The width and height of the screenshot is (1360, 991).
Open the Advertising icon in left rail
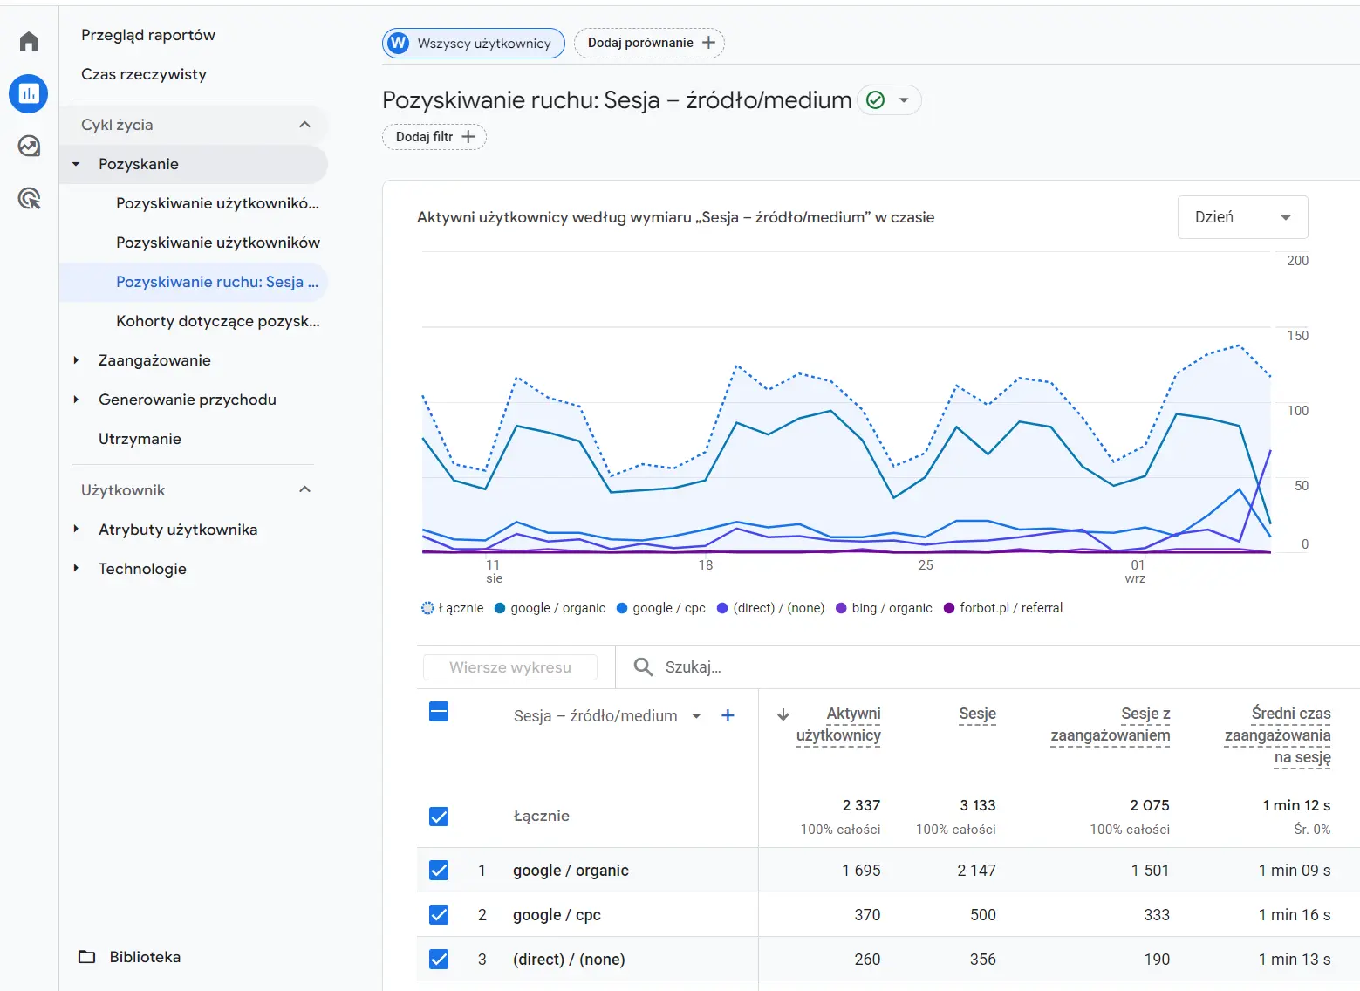29,199
